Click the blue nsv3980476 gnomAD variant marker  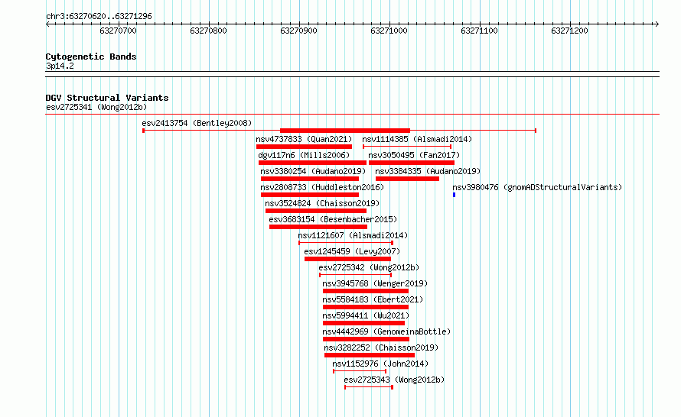point(455,195)
